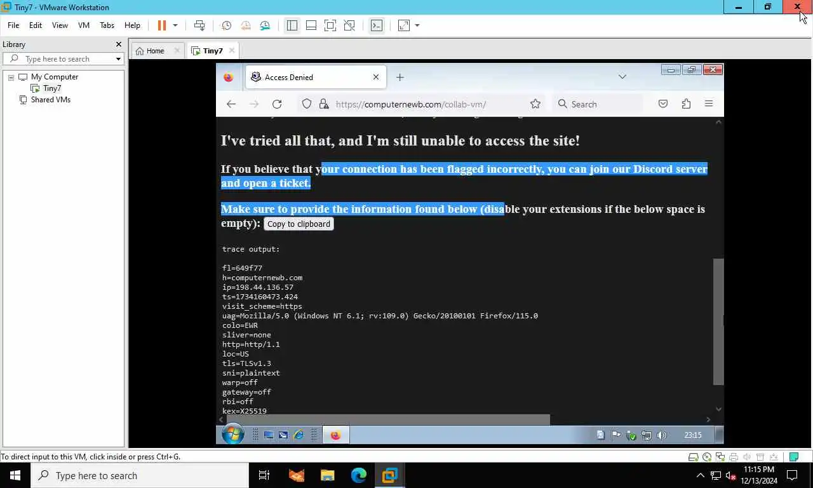Open the Windows 7 Start orb
Image resolution: width=813 pixels, height=488 pixels.
click(233, 435)
